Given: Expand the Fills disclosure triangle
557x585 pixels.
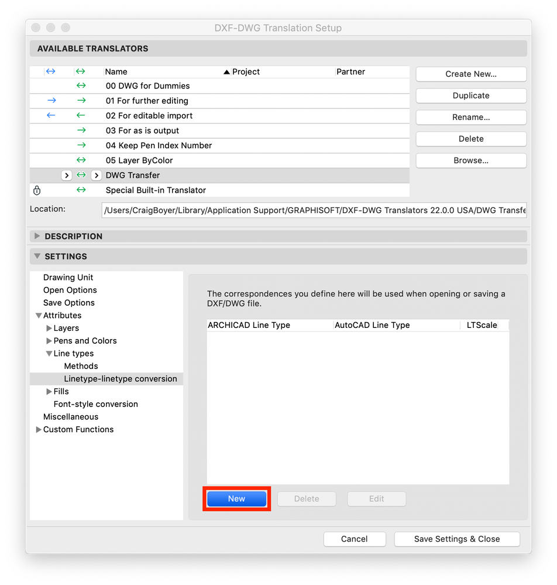Looking at the screenshot, I should [x=48, y=391].
